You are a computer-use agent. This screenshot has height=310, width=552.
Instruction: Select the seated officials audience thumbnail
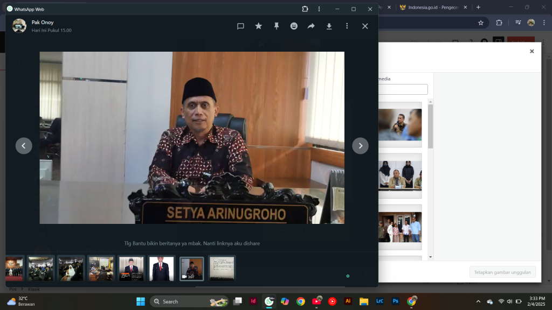pyautogui.click(x=40, y=269)
